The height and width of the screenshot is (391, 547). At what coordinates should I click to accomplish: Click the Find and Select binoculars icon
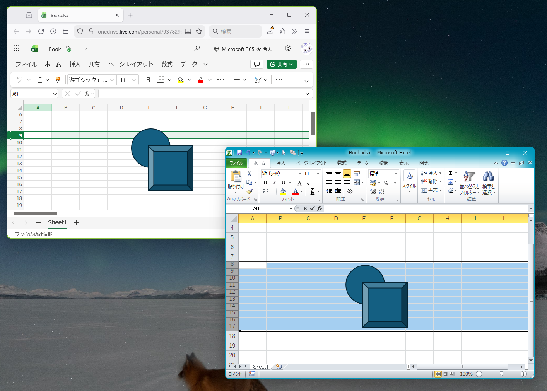click(x=488, y=183)
